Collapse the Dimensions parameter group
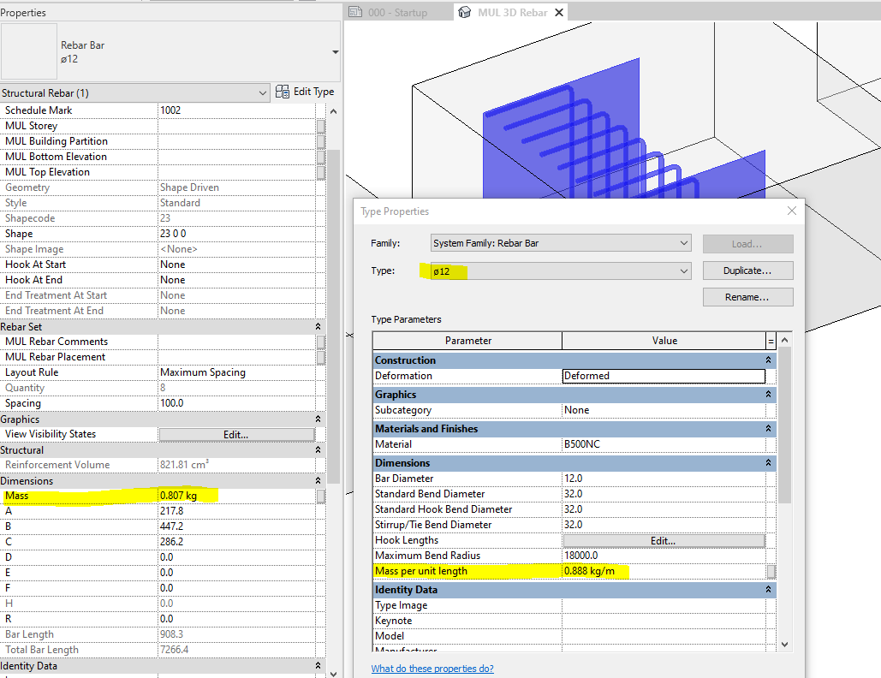Viewport: 881px width, 678px height. click(770, 462)
